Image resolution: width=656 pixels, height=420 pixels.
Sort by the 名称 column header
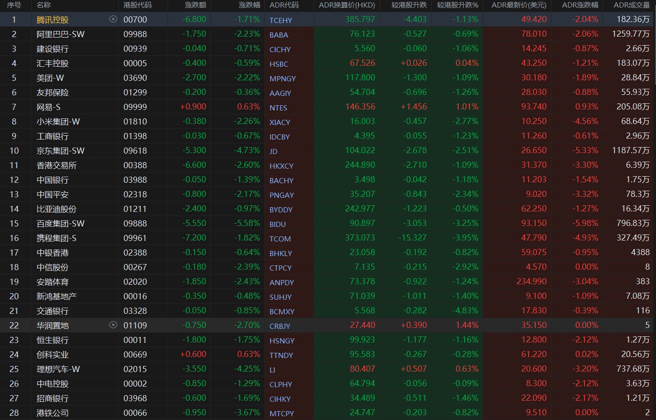click(44, 5)
